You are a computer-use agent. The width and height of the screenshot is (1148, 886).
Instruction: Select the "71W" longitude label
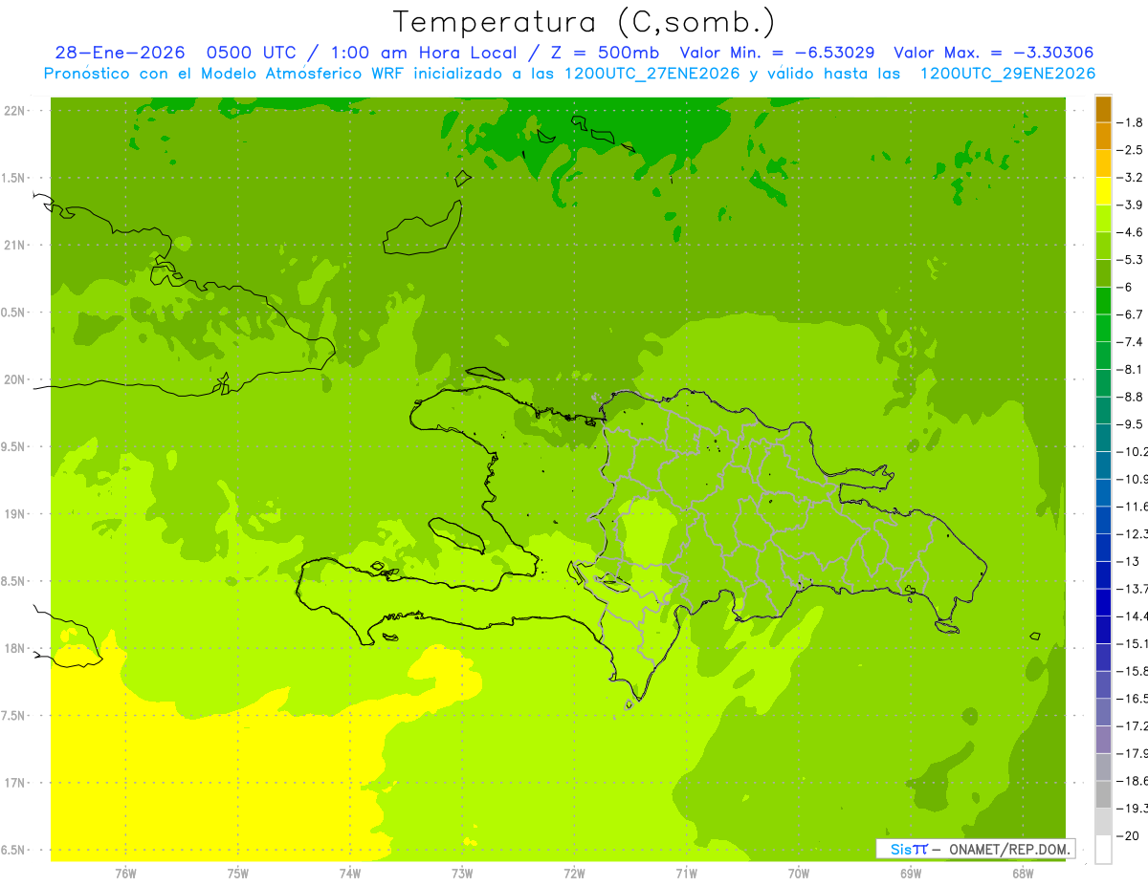[x=686, y=873]
